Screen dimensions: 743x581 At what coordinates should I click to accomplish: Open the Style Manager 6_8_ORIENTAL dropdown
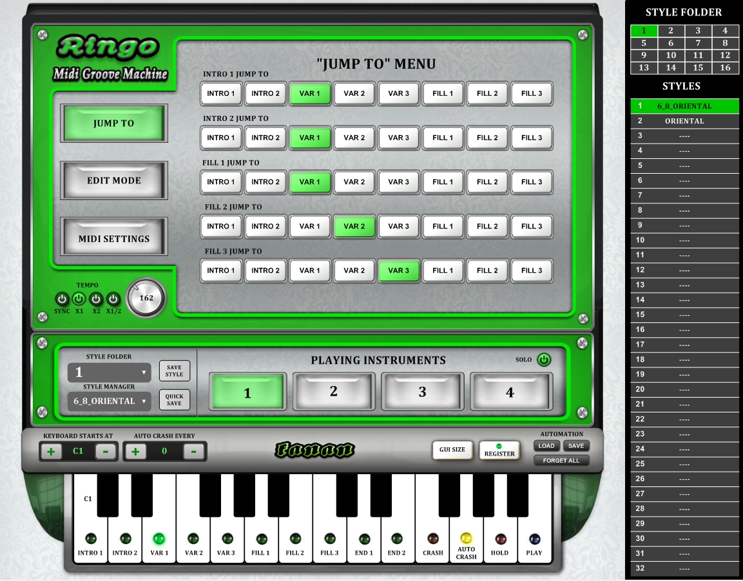109,401
